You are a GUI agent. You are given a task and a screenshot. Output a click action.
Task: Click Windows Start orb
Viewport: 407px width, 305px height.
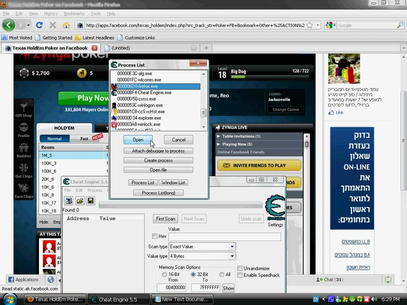point(10,299)
